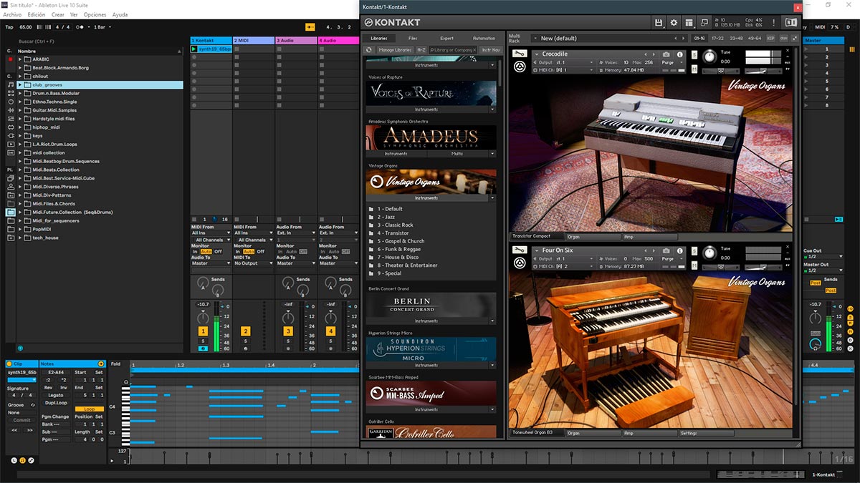Open the Four On Six wrench edit icon

tap(520, 250)
